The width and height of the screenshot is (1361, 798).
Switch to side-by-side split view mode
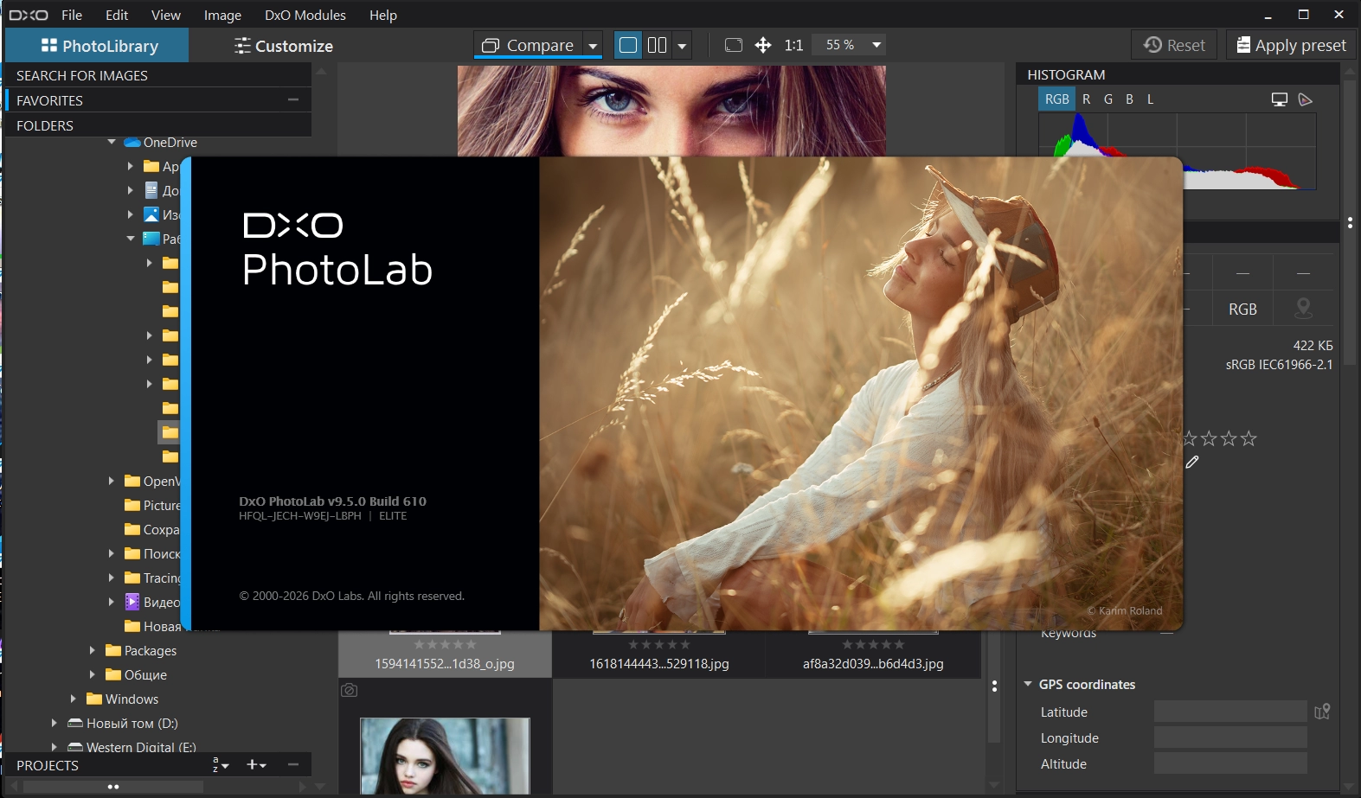point(657,45)
